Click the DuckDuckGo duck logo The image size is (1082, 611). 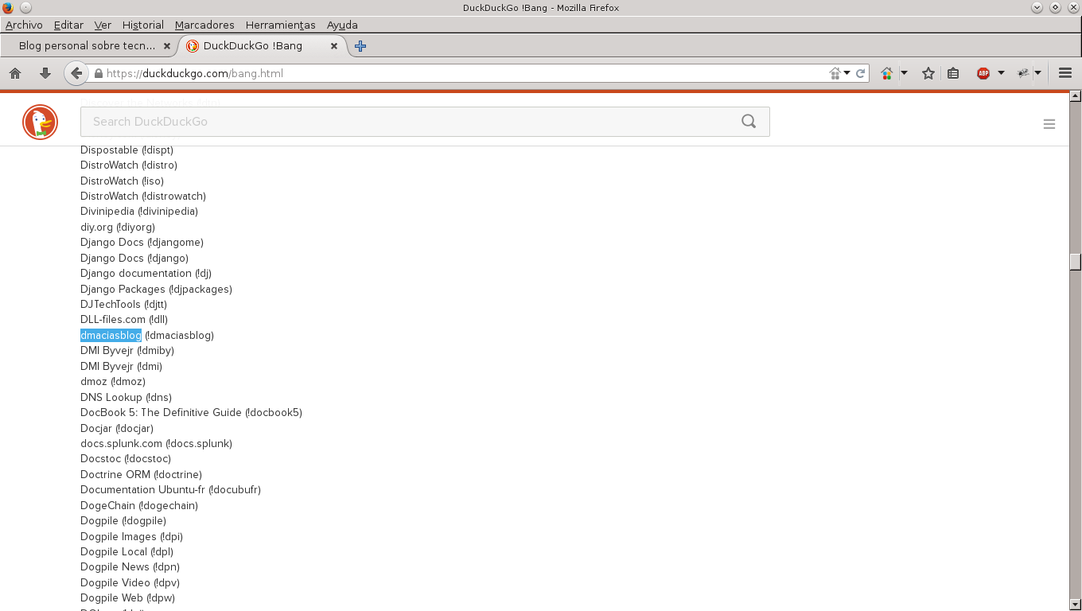(x=40, y=122)
